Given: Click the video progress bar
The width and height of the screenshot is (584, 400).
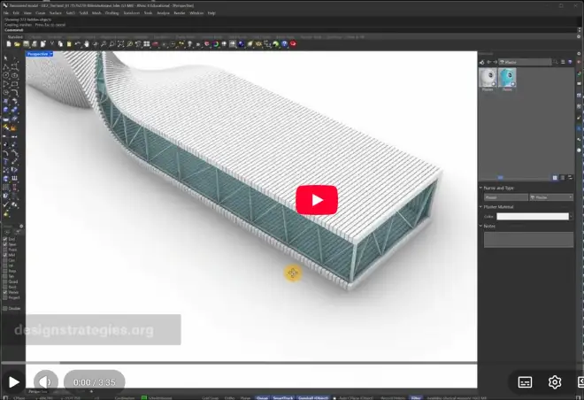Looking at the screenshot, I should [x=239, y=362].
